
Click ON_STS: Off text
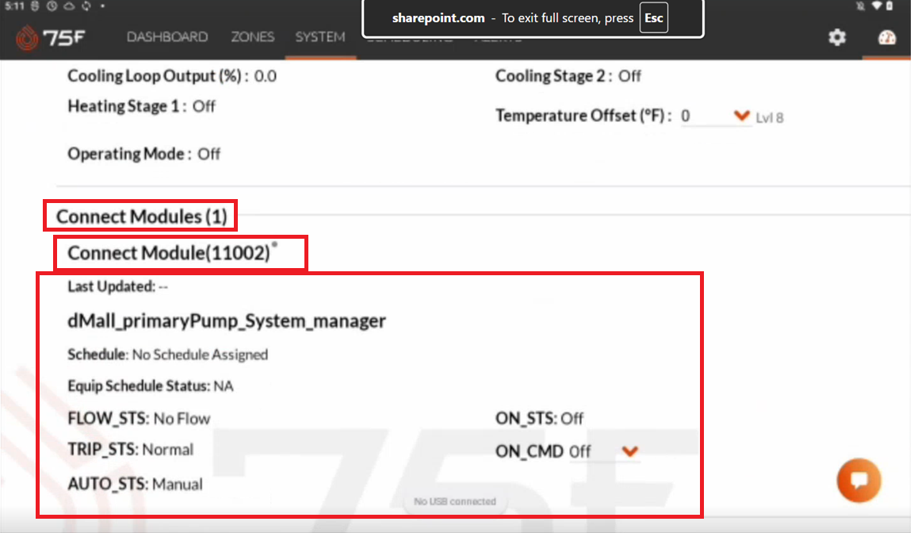pyautogui.click(x=539, y=419)
